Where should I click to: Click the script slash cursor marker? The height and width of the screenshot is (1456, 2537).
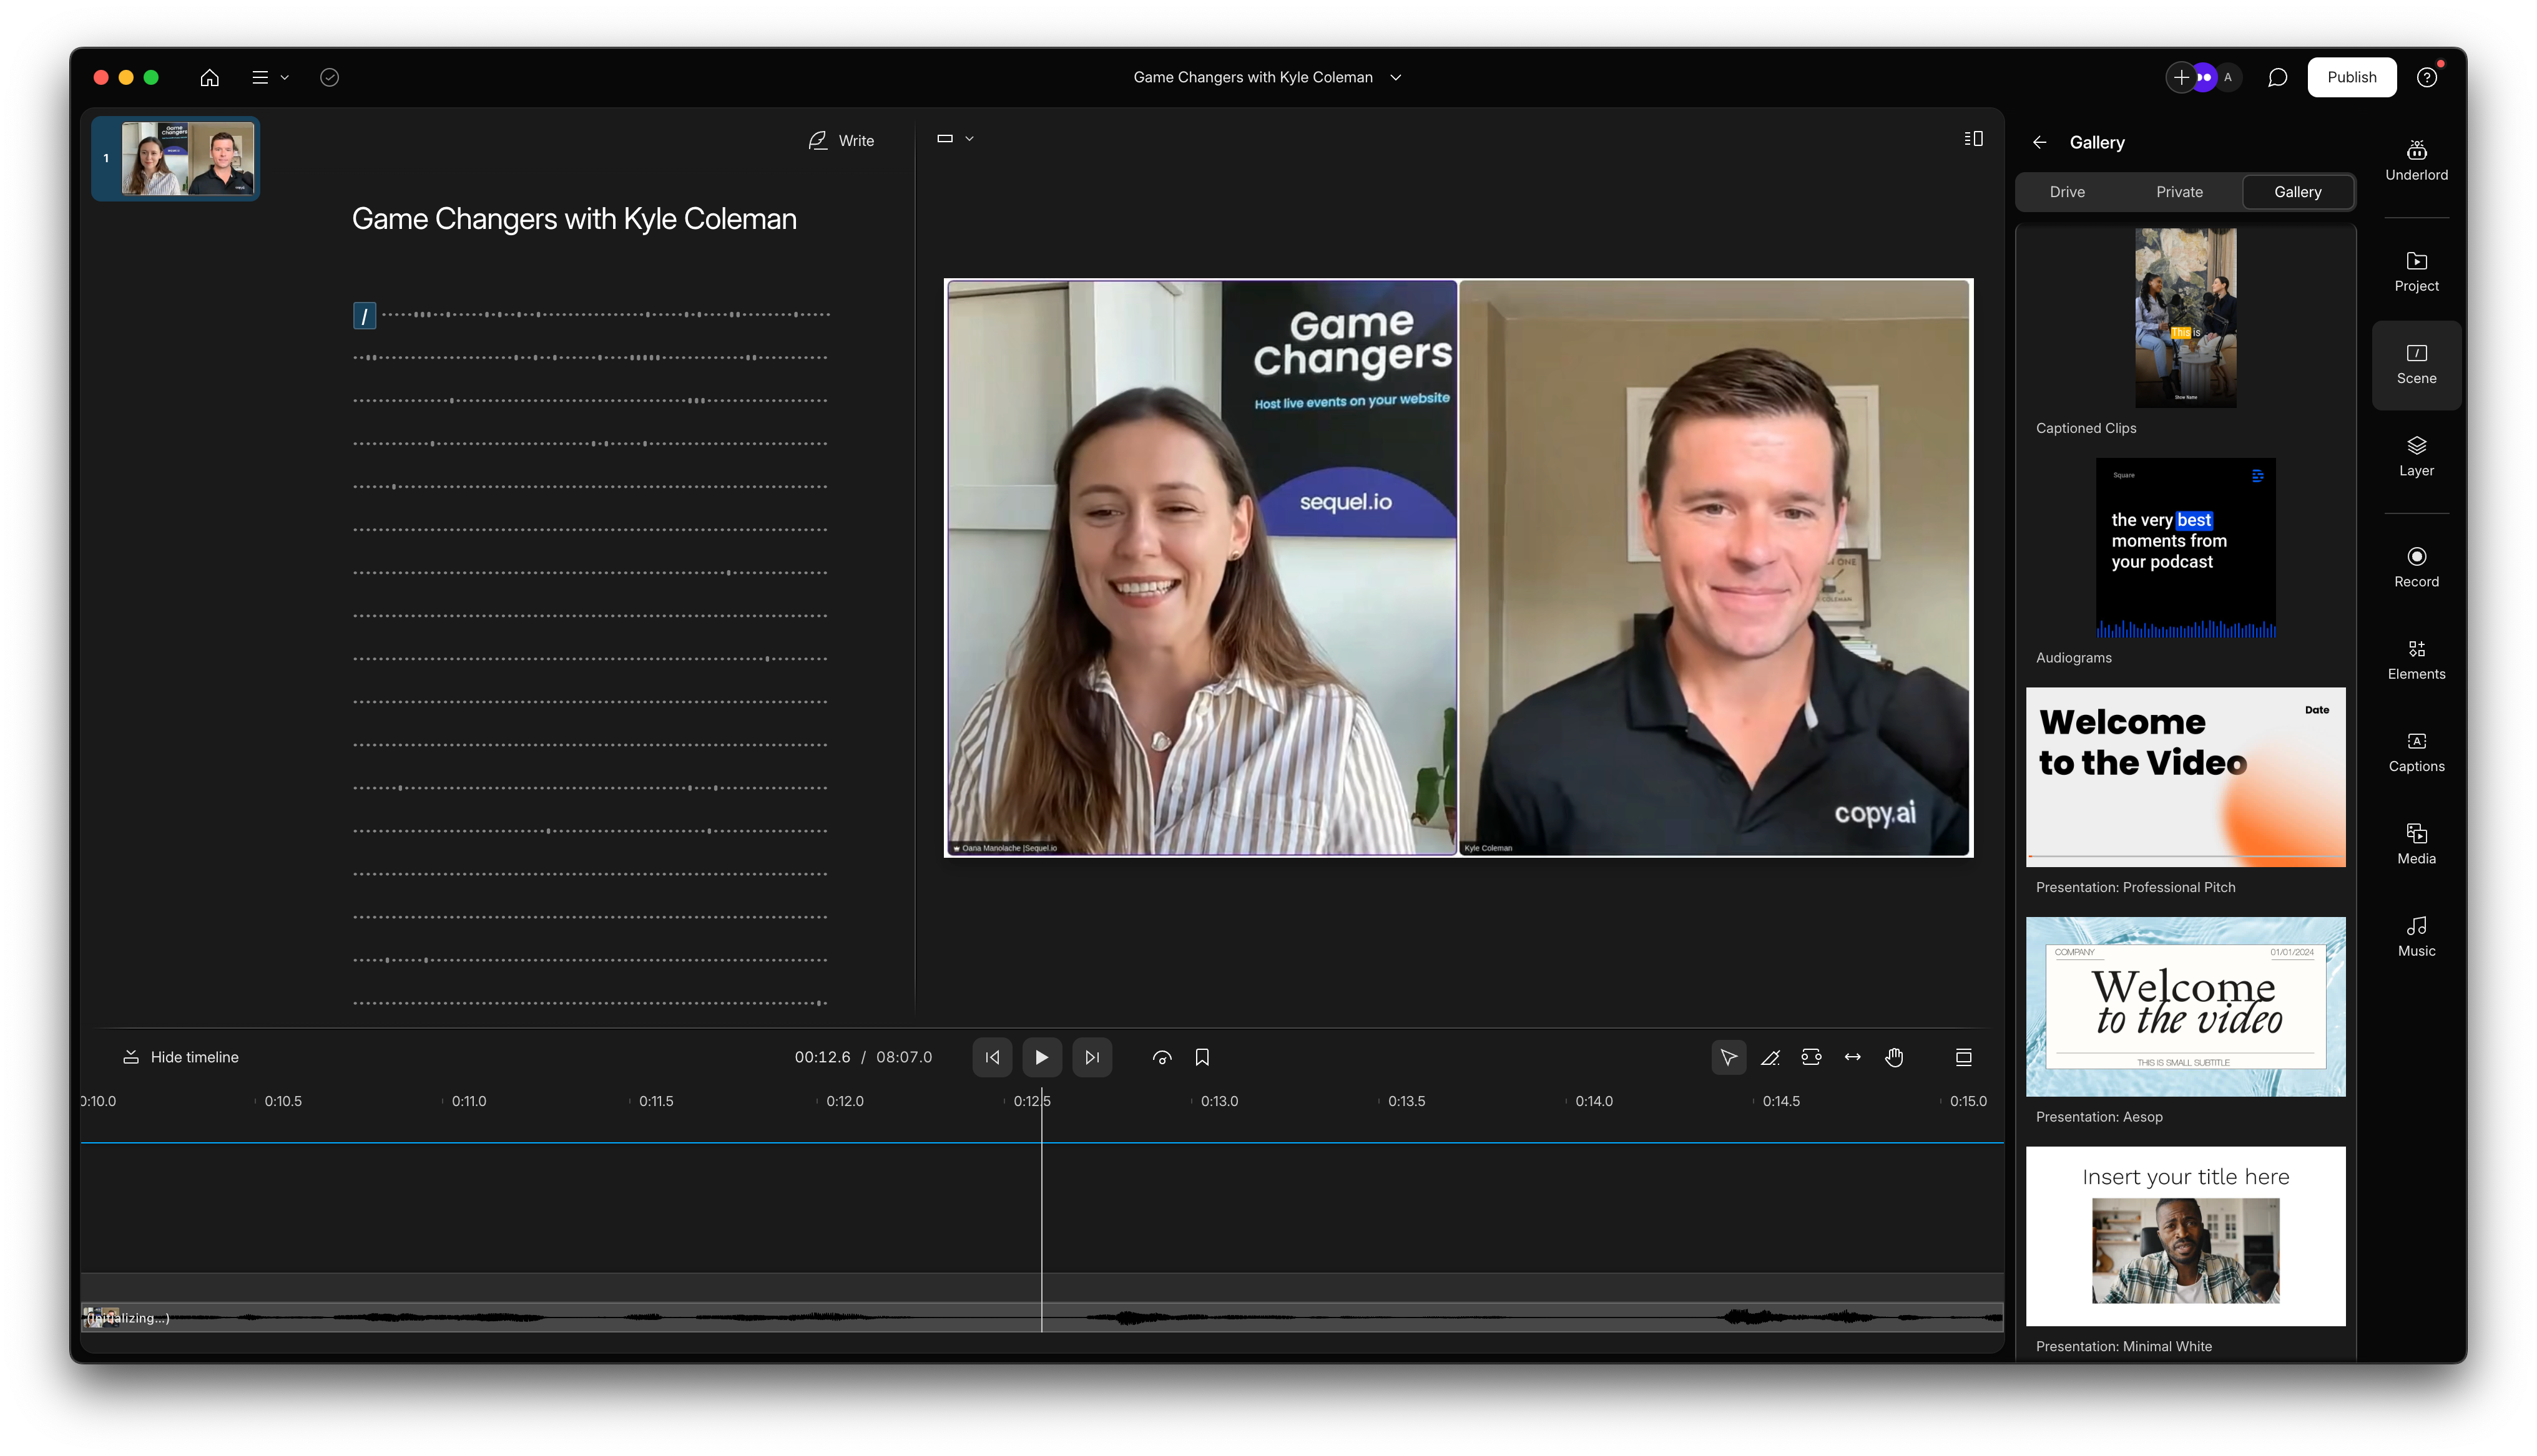pos(364,316)
